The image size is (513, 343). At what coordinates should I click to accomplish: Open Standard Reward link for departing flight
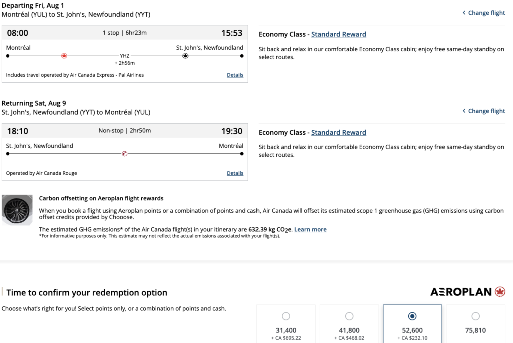tap(338, 34)
